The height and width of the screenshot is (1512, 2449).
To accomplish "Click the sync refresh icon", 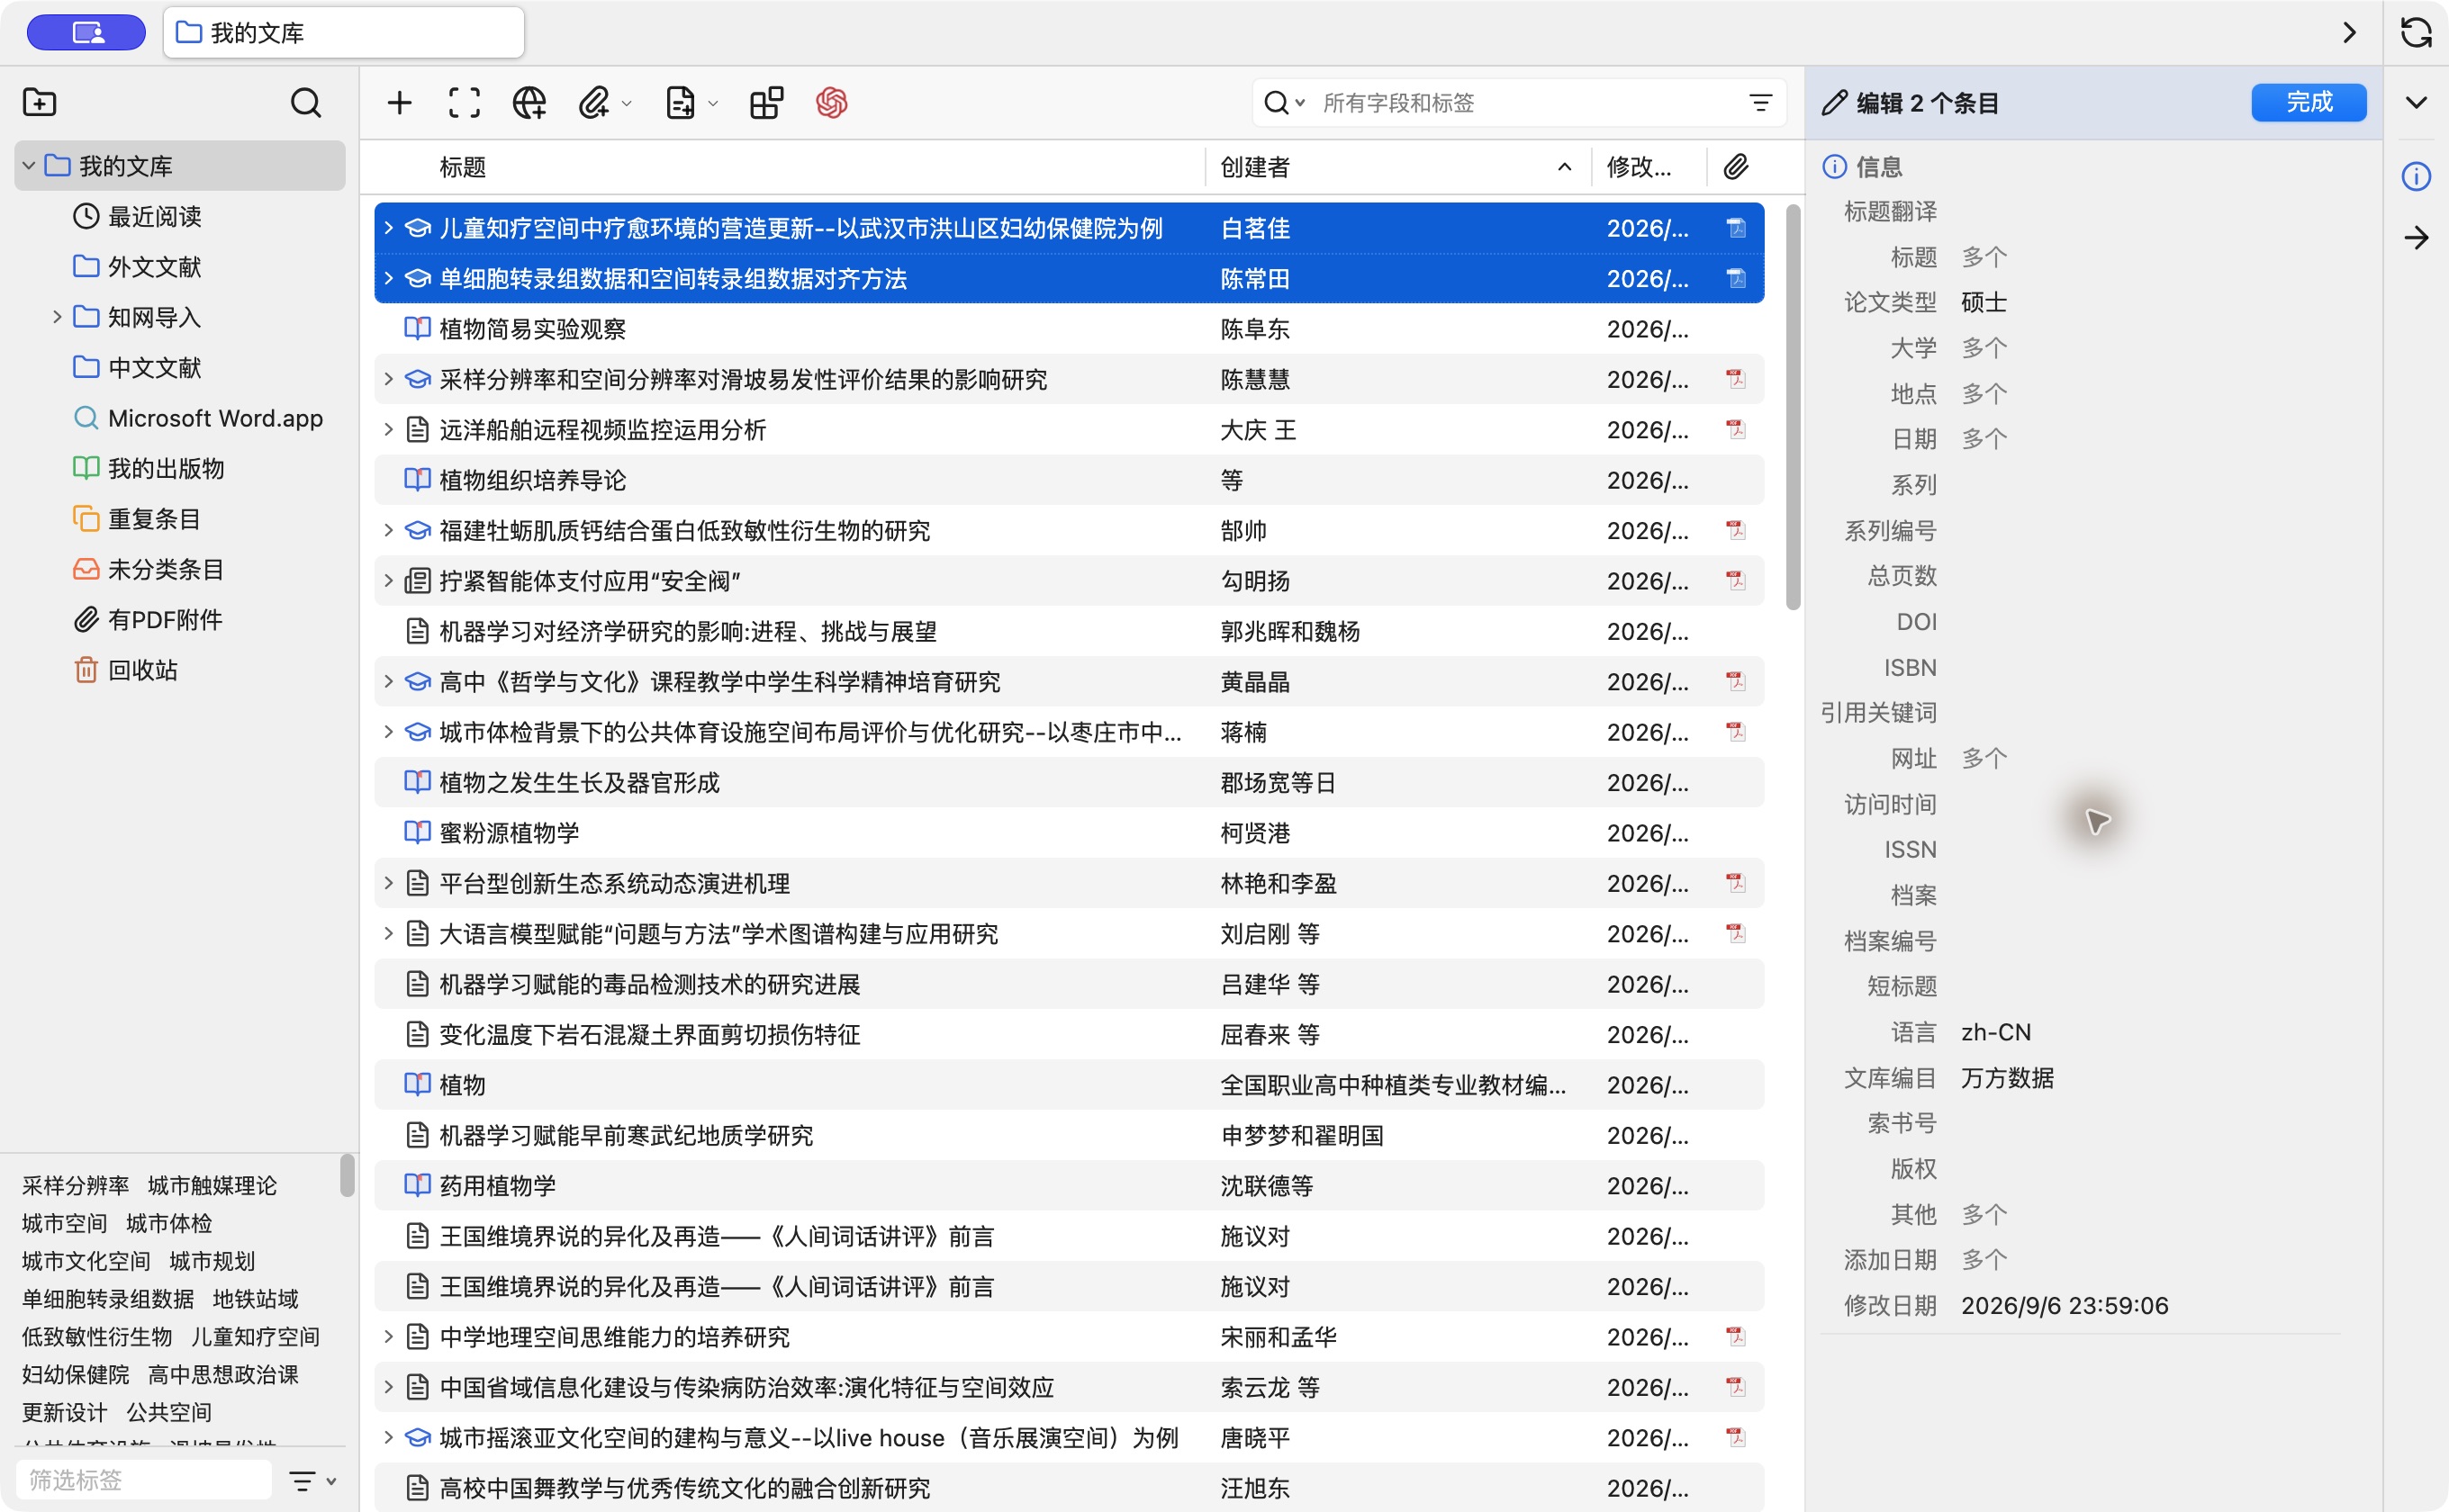I will (x=2416, y=32).
